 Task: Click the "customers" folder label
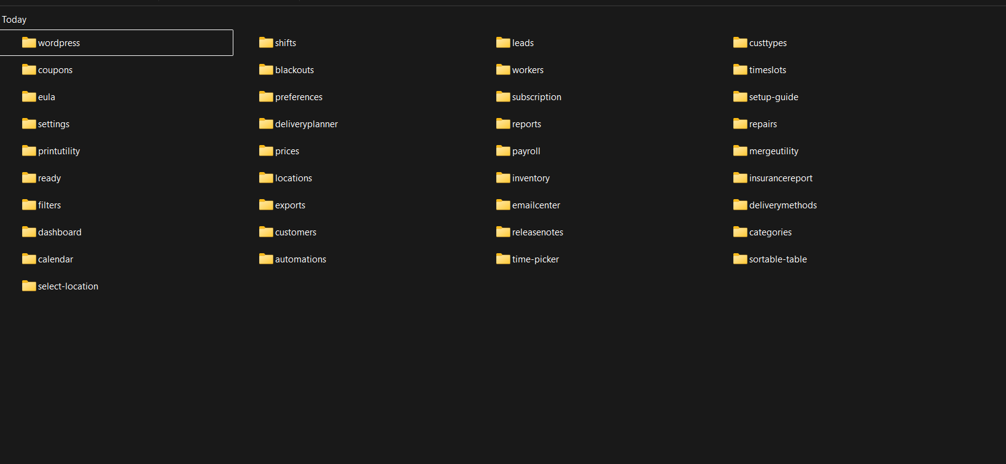pos(295,232)
